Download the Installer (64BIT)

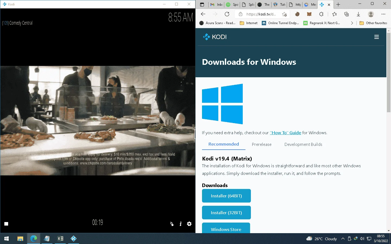(226, 196)
